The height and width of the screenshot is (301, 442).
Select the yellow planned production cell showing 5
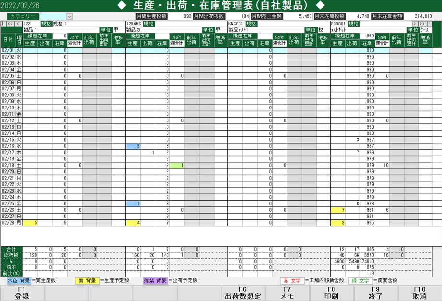pos(30,223)
